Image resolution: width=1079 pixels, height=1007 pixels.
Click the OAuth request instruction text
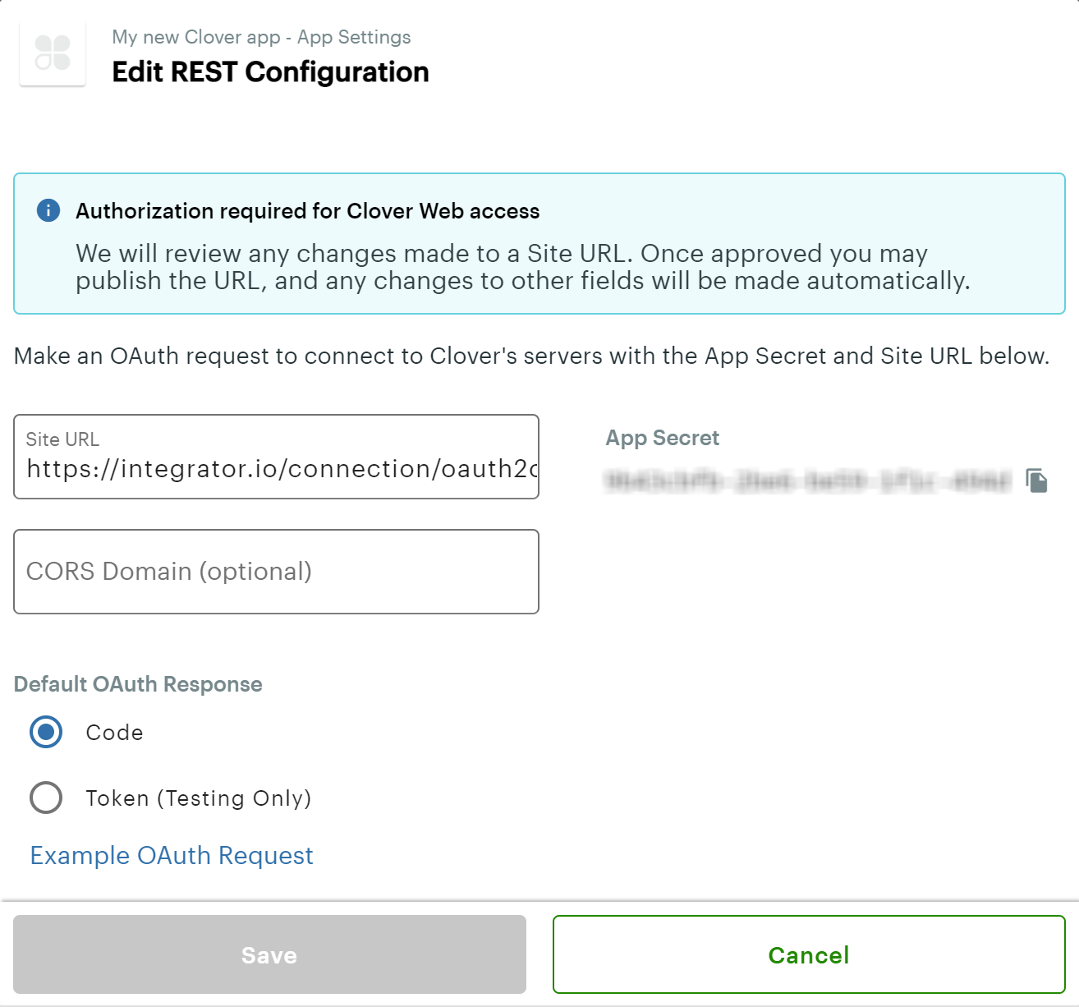[532, 356]
